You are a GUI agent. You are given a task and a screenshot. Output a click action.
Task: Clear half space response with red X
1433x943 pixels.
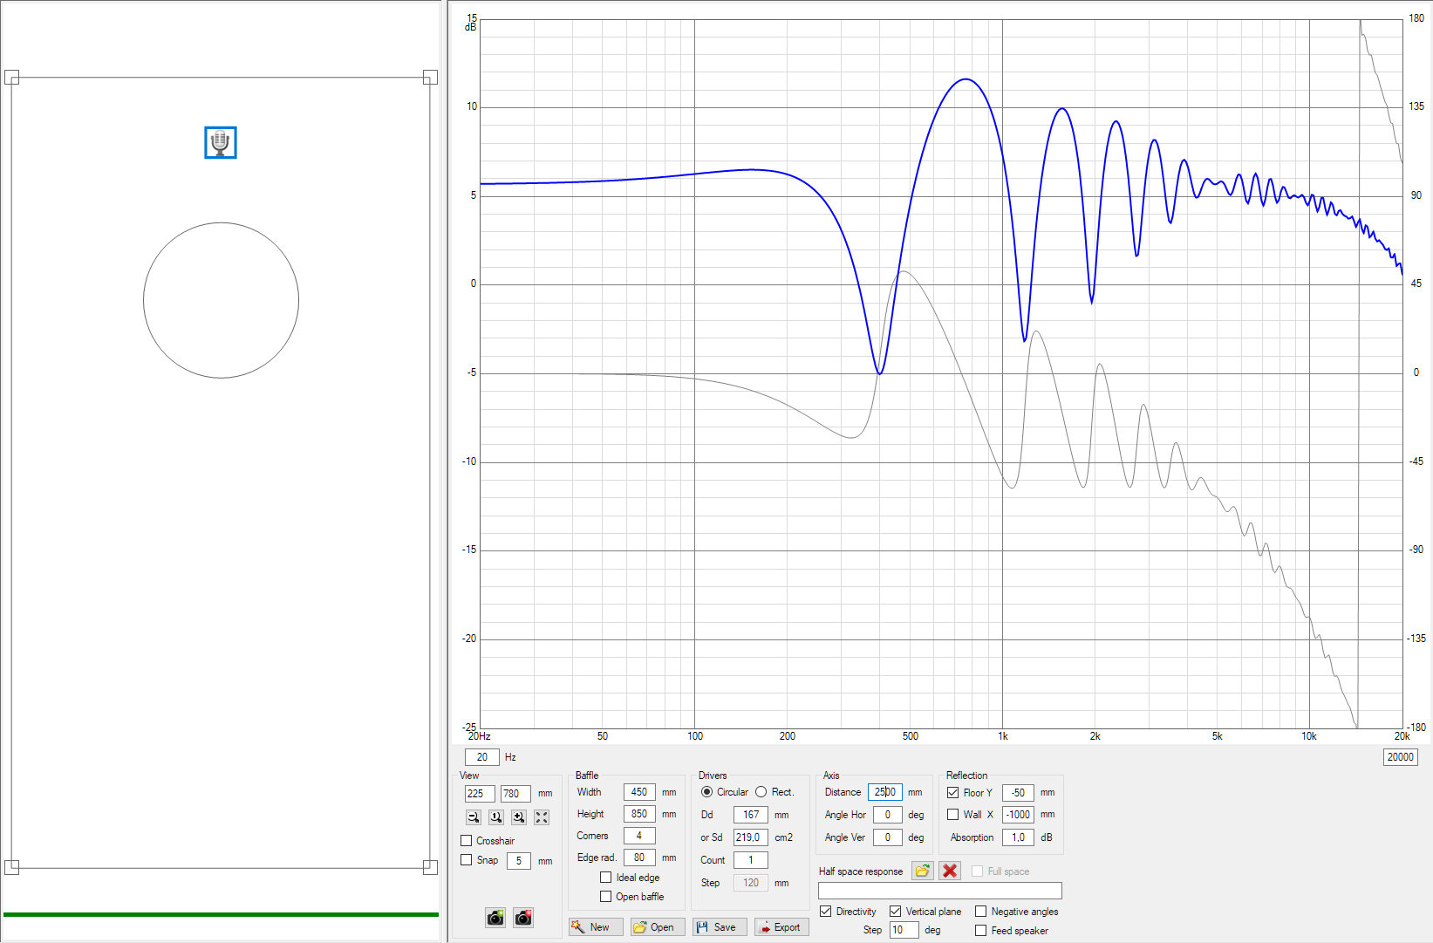coord(950,871)
